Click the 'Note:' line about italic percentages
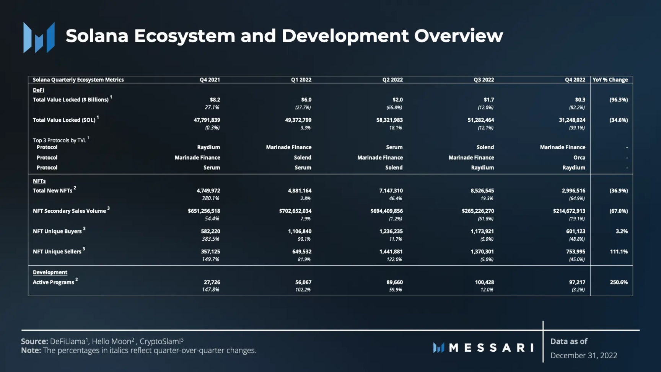This screenshot has width=661, height=372. [x=138, y=350]
